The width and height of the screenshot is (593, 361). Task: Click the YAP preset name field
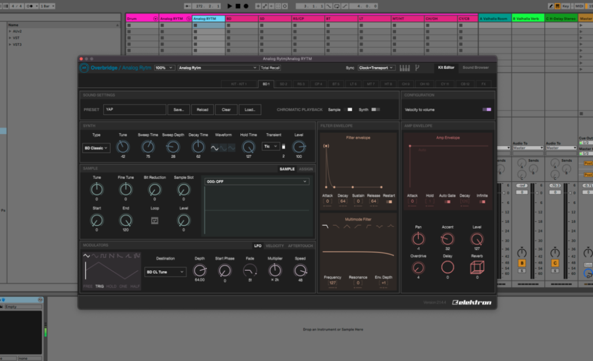pos(134,109)
